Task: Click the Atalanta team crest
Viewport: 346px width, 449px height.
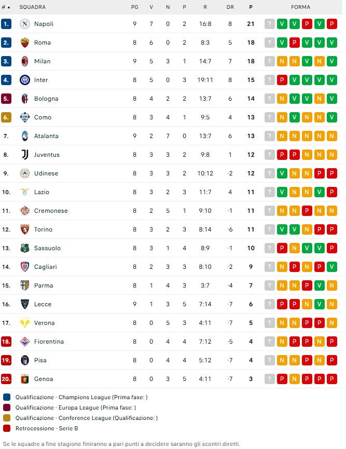Action: pos(24,136)
